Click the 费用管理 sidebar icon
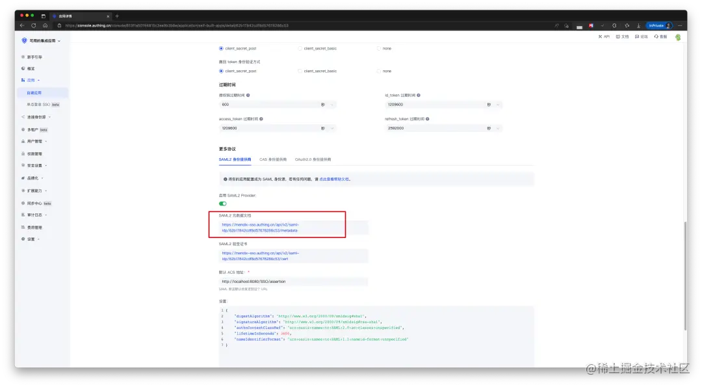The image size is (702, 387). pos(23,227)
